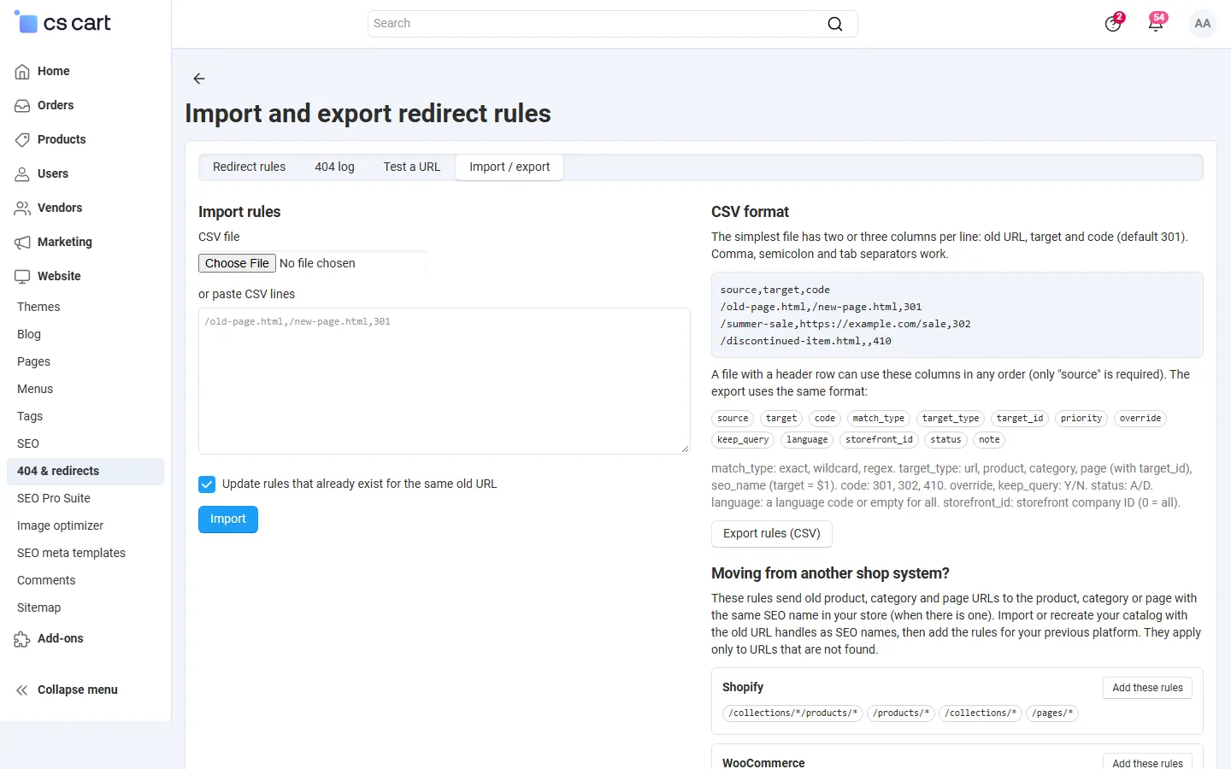This screenshot has width=1231, height=769.
Task: Open Themes in the Website menu
Action: pyautogui.click(x=38, y=307)
